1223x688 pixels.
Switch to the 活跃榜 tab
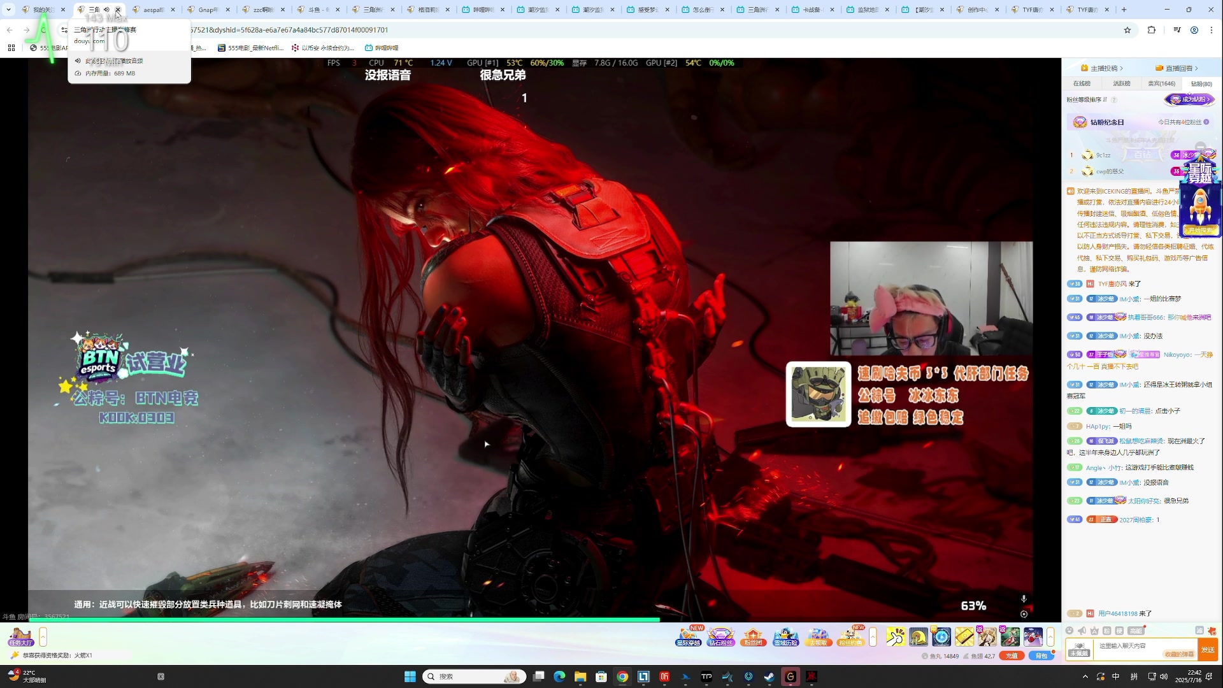tap(1122, 83)
